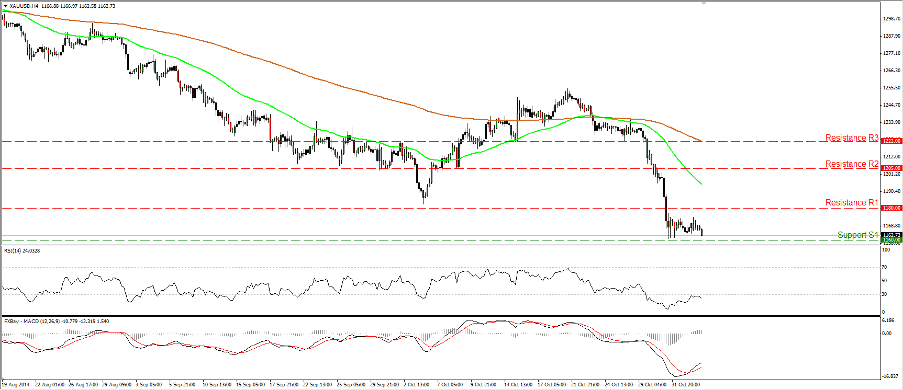
Task: Click the RSI scale value 100
Action: [886, 250]
